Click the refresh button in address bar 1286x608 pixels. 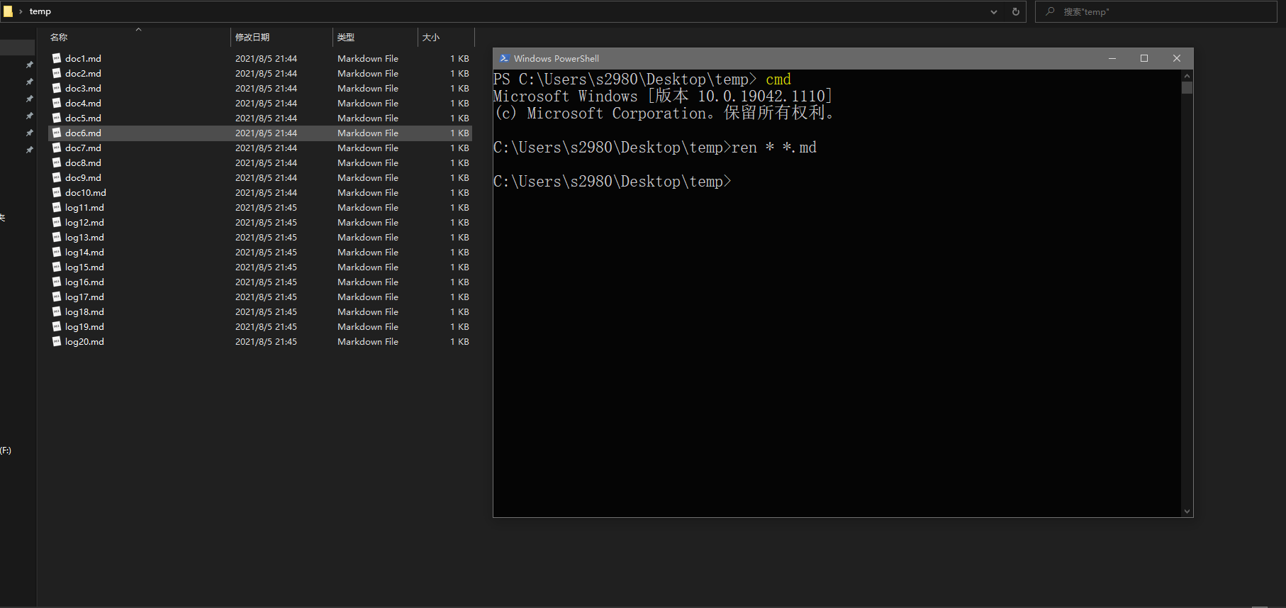1016,11
